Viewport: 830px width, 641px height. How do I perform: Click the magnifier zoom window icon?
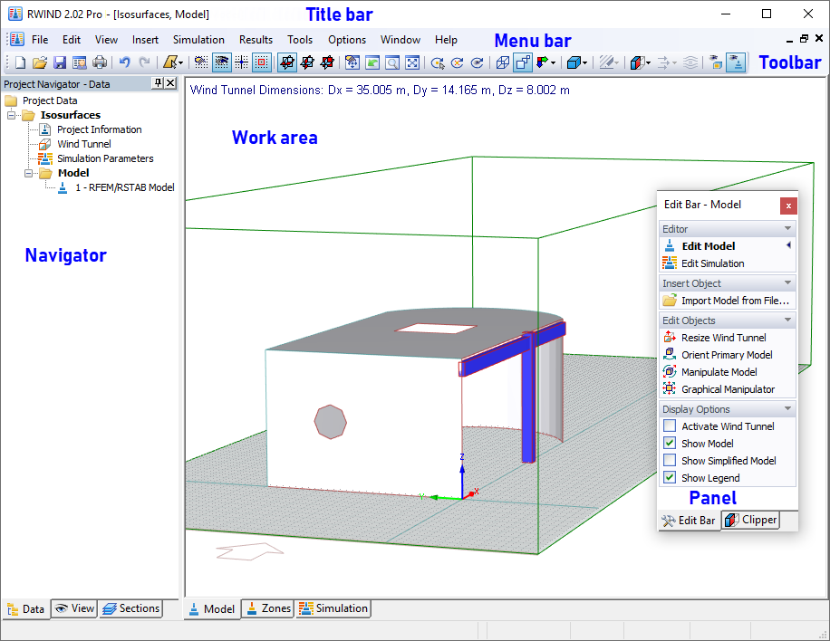392,62
